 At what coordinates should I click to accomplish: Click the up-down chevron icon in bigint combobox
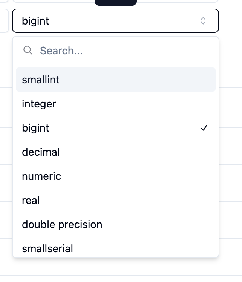tap(203, 21)
